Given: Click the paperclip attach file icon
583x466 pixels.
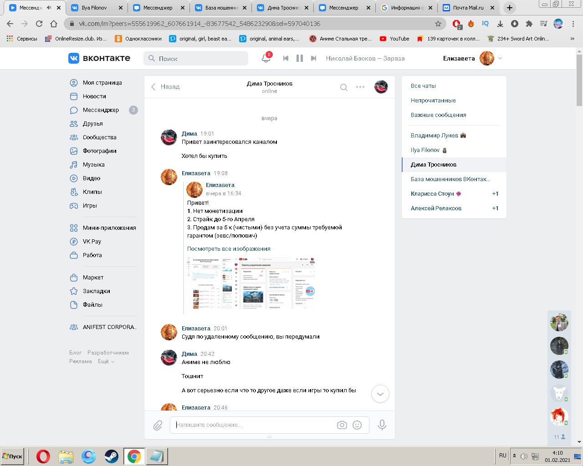Looking at the screenshot, I should click(158, 425).
